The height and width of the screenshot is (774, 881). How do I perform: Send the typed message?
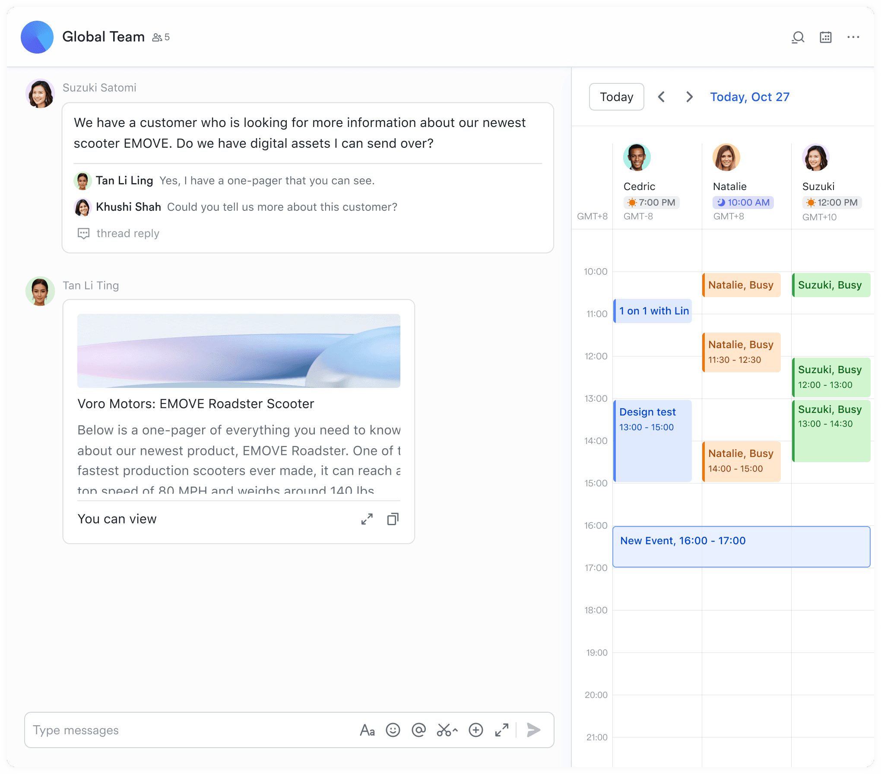534,730
